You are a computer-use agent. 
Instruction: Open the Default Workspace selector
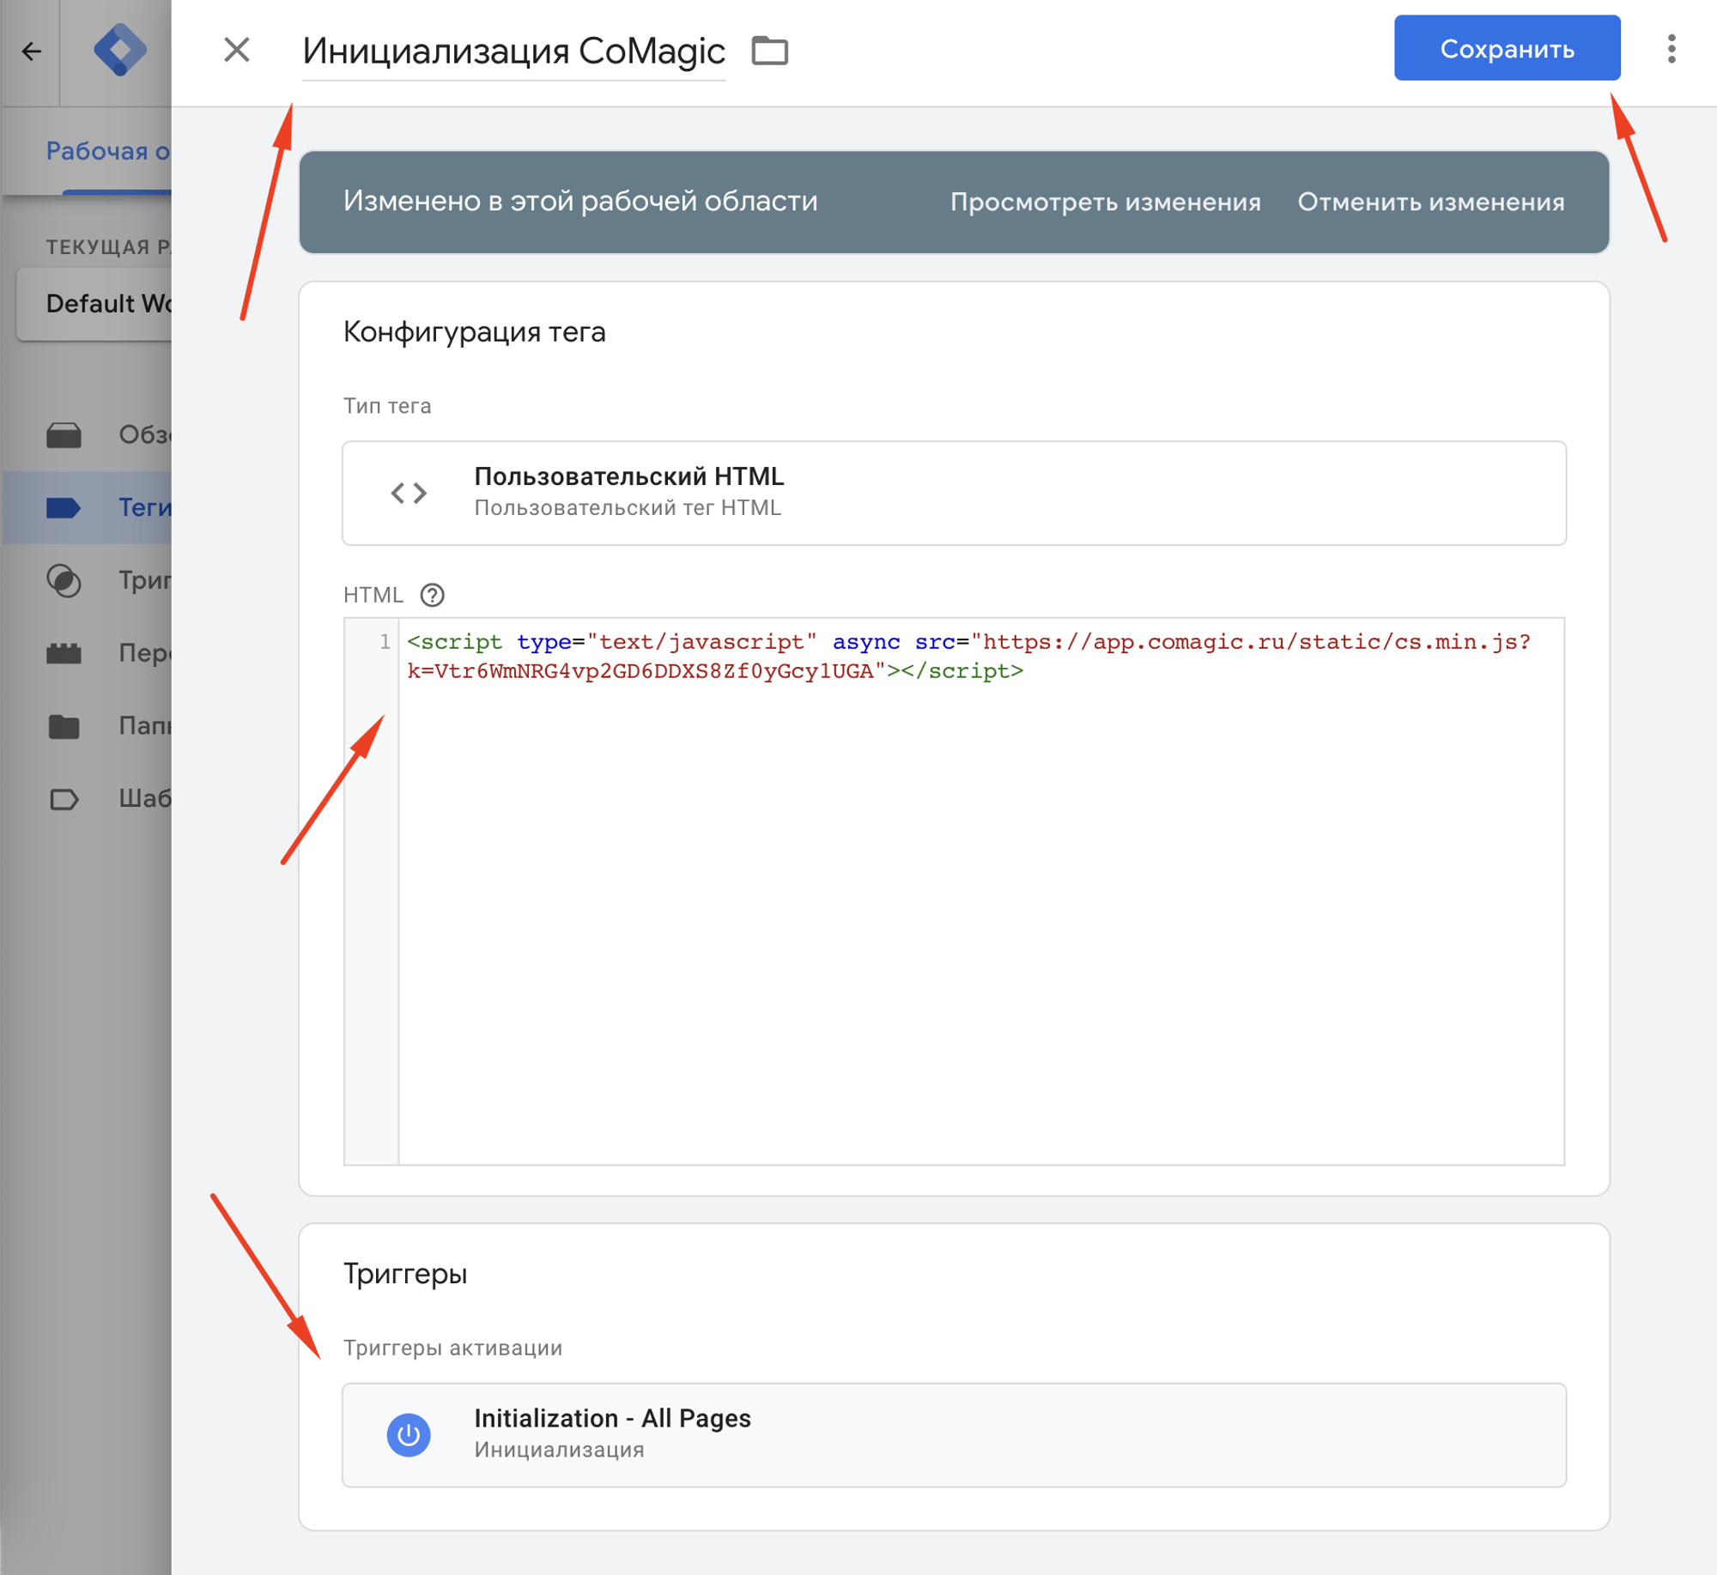click(94, 304)
